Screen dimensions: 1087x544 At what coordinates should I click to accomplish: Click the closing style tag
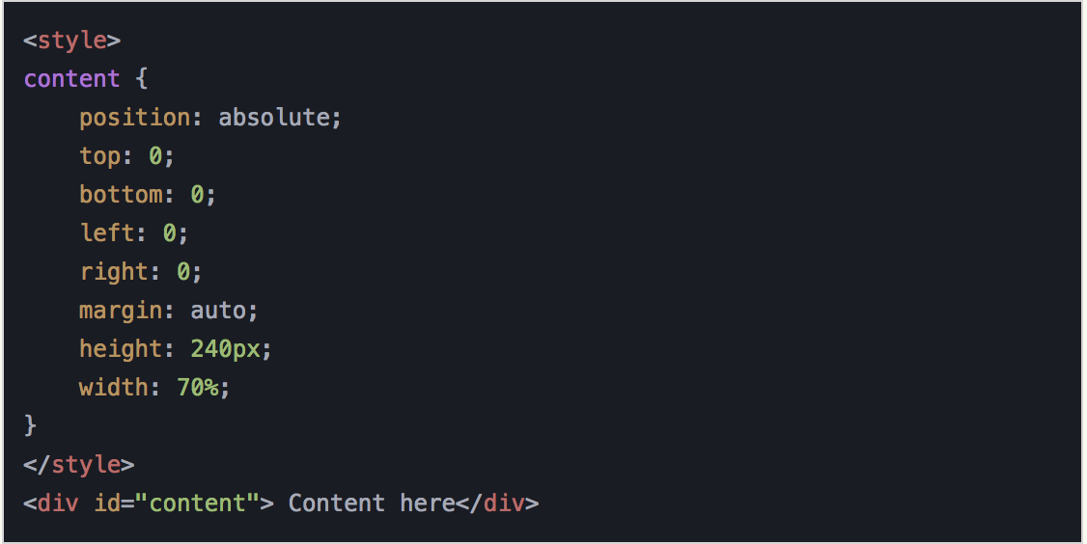point(79,464)
